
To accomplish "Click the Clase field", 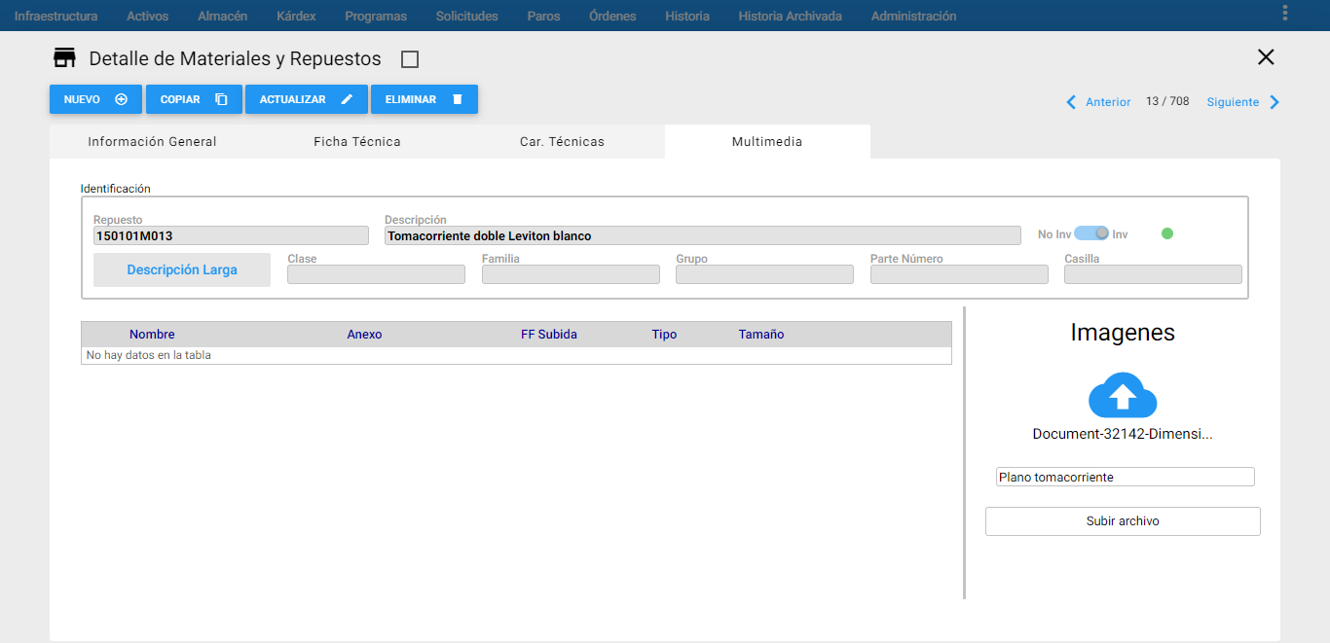I will [376, 274].
